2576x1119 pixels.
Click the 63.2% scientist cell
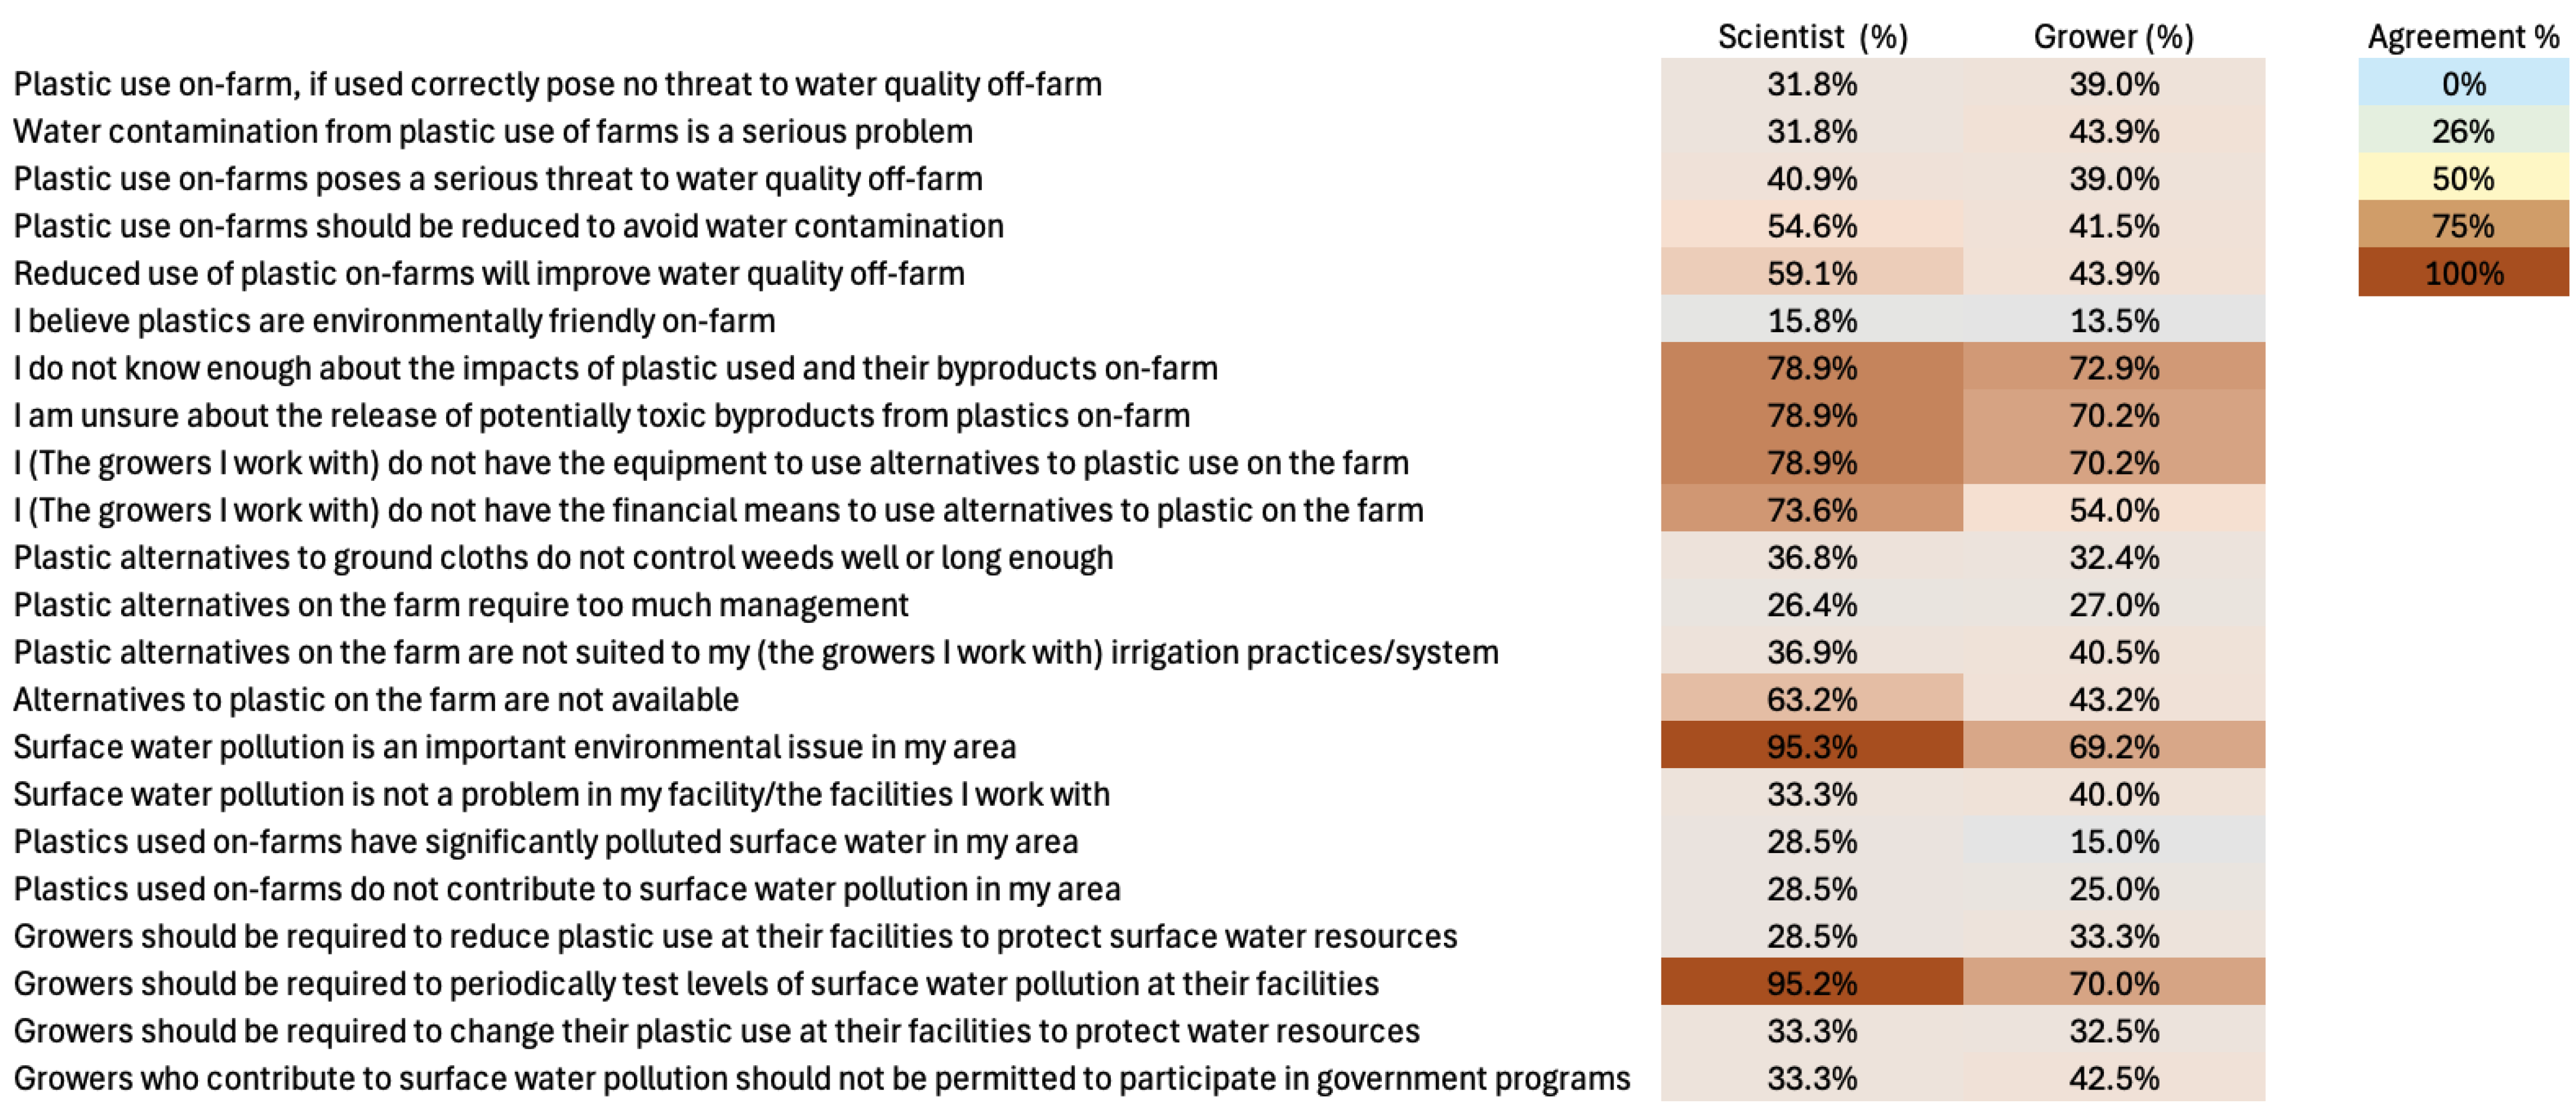[1812, 699]
